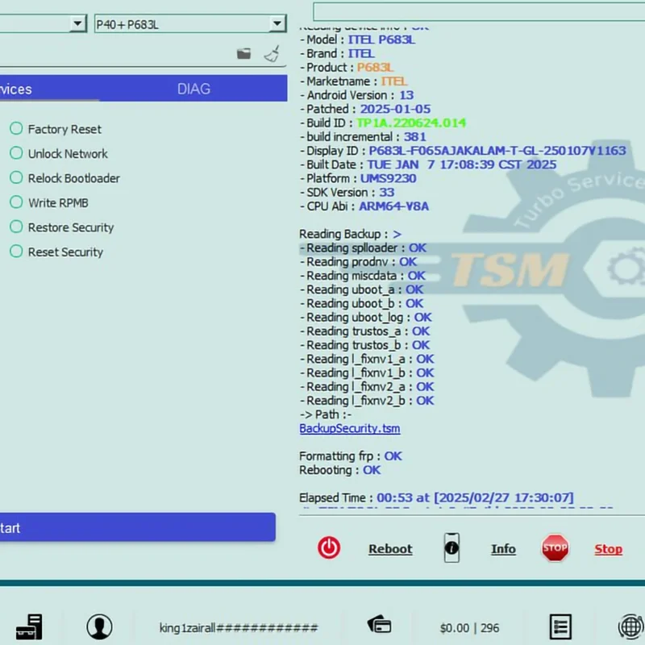Click the phone Info icon
Screen dimensions: 645x645
(x=451, y=548)
